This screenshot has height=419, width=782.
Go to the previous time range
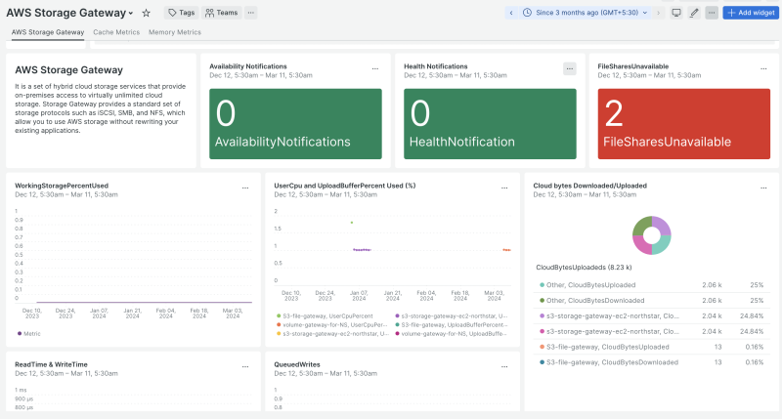511,13
